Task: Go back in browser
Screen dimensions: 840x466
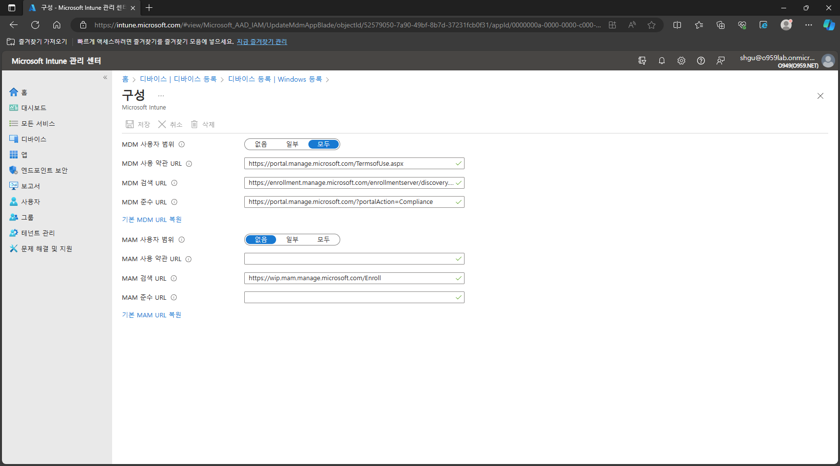Action: click(14, 25)
